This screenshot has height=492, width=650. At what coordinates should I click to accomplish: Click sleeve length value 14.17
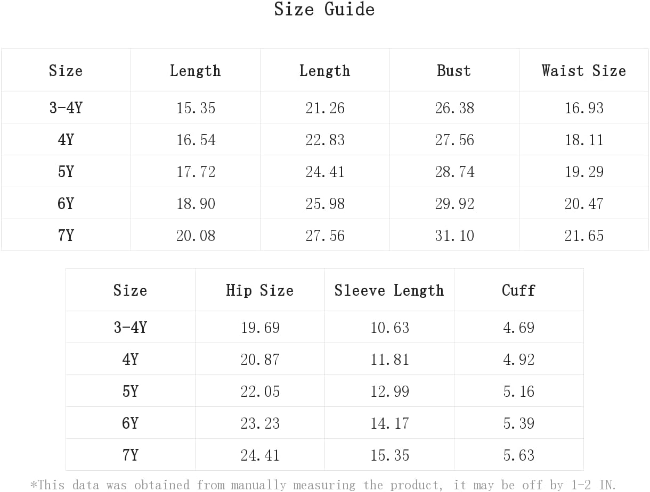click(389, 423)
